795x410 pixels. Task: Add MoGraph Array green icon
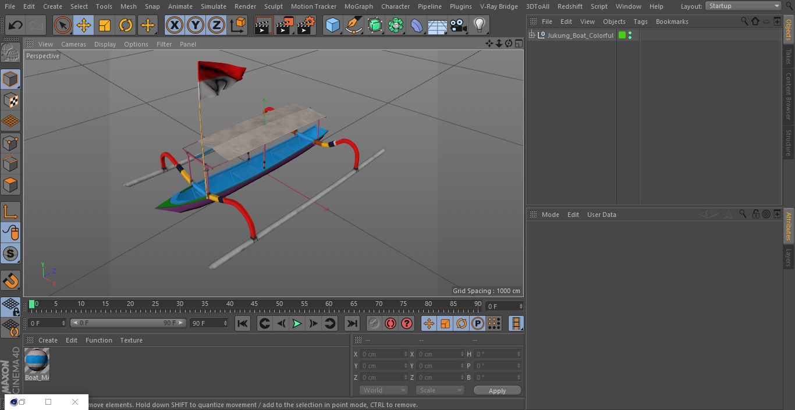pyautogui.click(x=396, y=25)
